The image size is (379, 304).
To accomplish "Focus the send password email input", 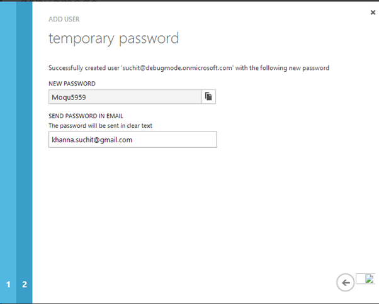I will coord(132,140).
